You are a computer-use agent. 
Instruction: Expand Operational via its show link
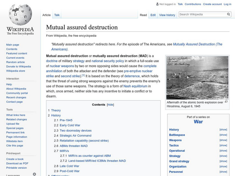click(x=223, y=151)
